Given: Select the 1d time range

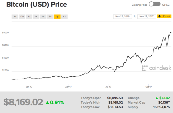Looking at the screenshot, I should 29,17.
